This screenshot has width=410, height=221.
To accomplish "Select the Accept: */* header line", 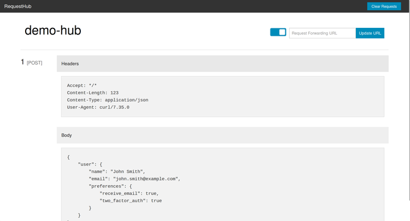I will [82, 86].
